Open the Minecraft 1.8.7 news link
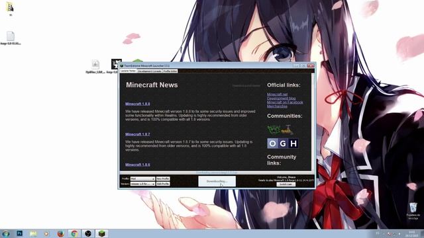Viewport: 424px width, 238px height. click(137, 134)
